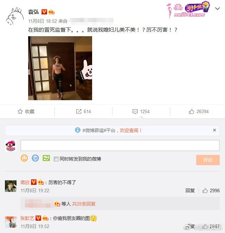Click the 收藏 star icon

20,111
